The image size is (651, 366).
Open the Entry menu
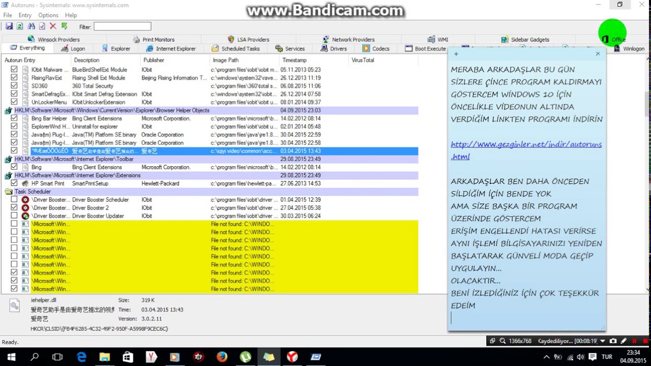point(25,15)
